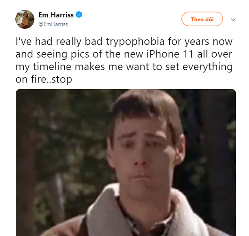Select the Em Harriss display name
249x236 pixels.
pyautogui.click(x=56, y=15)
